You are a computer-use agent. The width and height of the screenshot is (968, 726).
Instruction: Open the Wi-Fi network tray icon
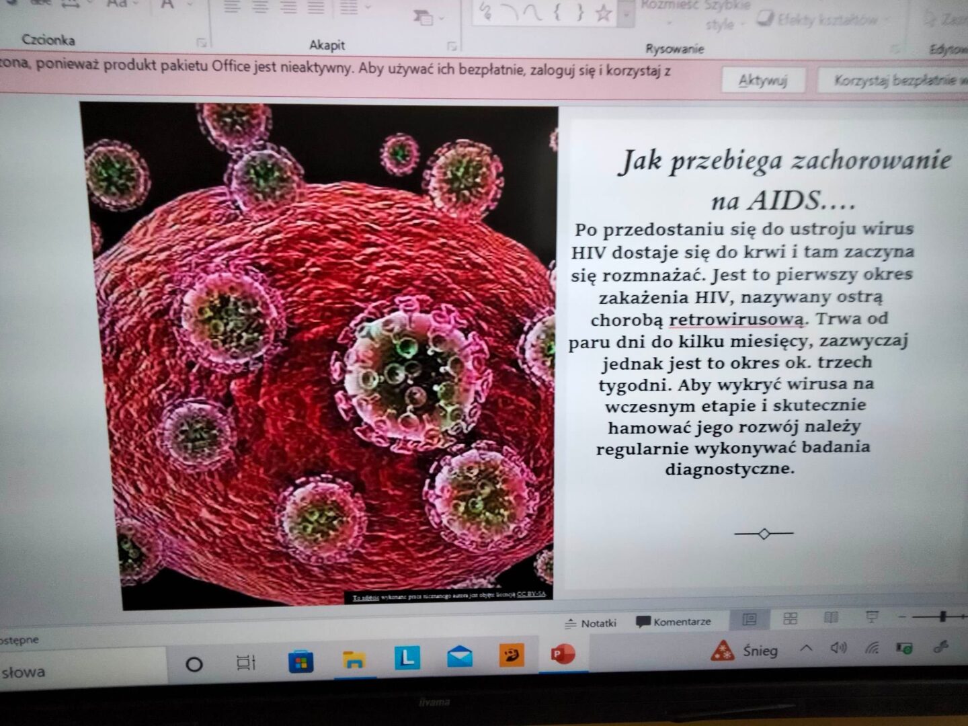point(872,648)
